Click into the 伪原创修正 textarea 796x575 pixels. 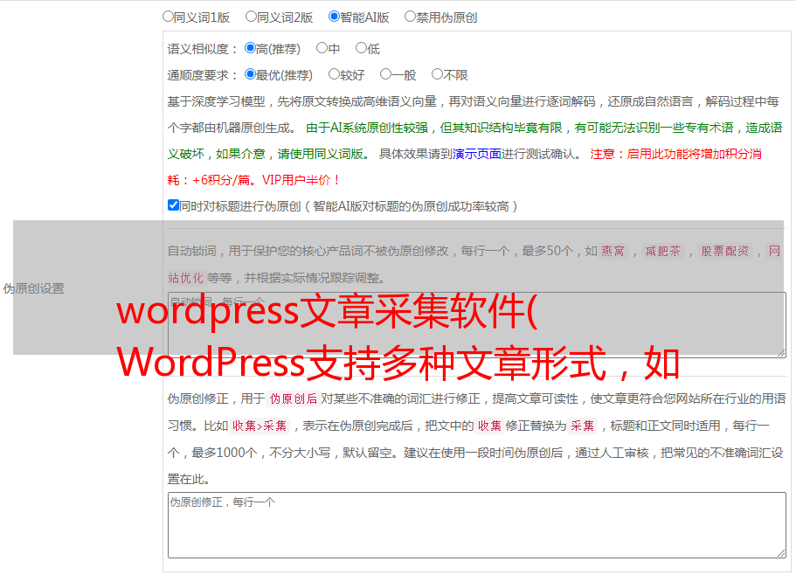click(x=477, y=525)
